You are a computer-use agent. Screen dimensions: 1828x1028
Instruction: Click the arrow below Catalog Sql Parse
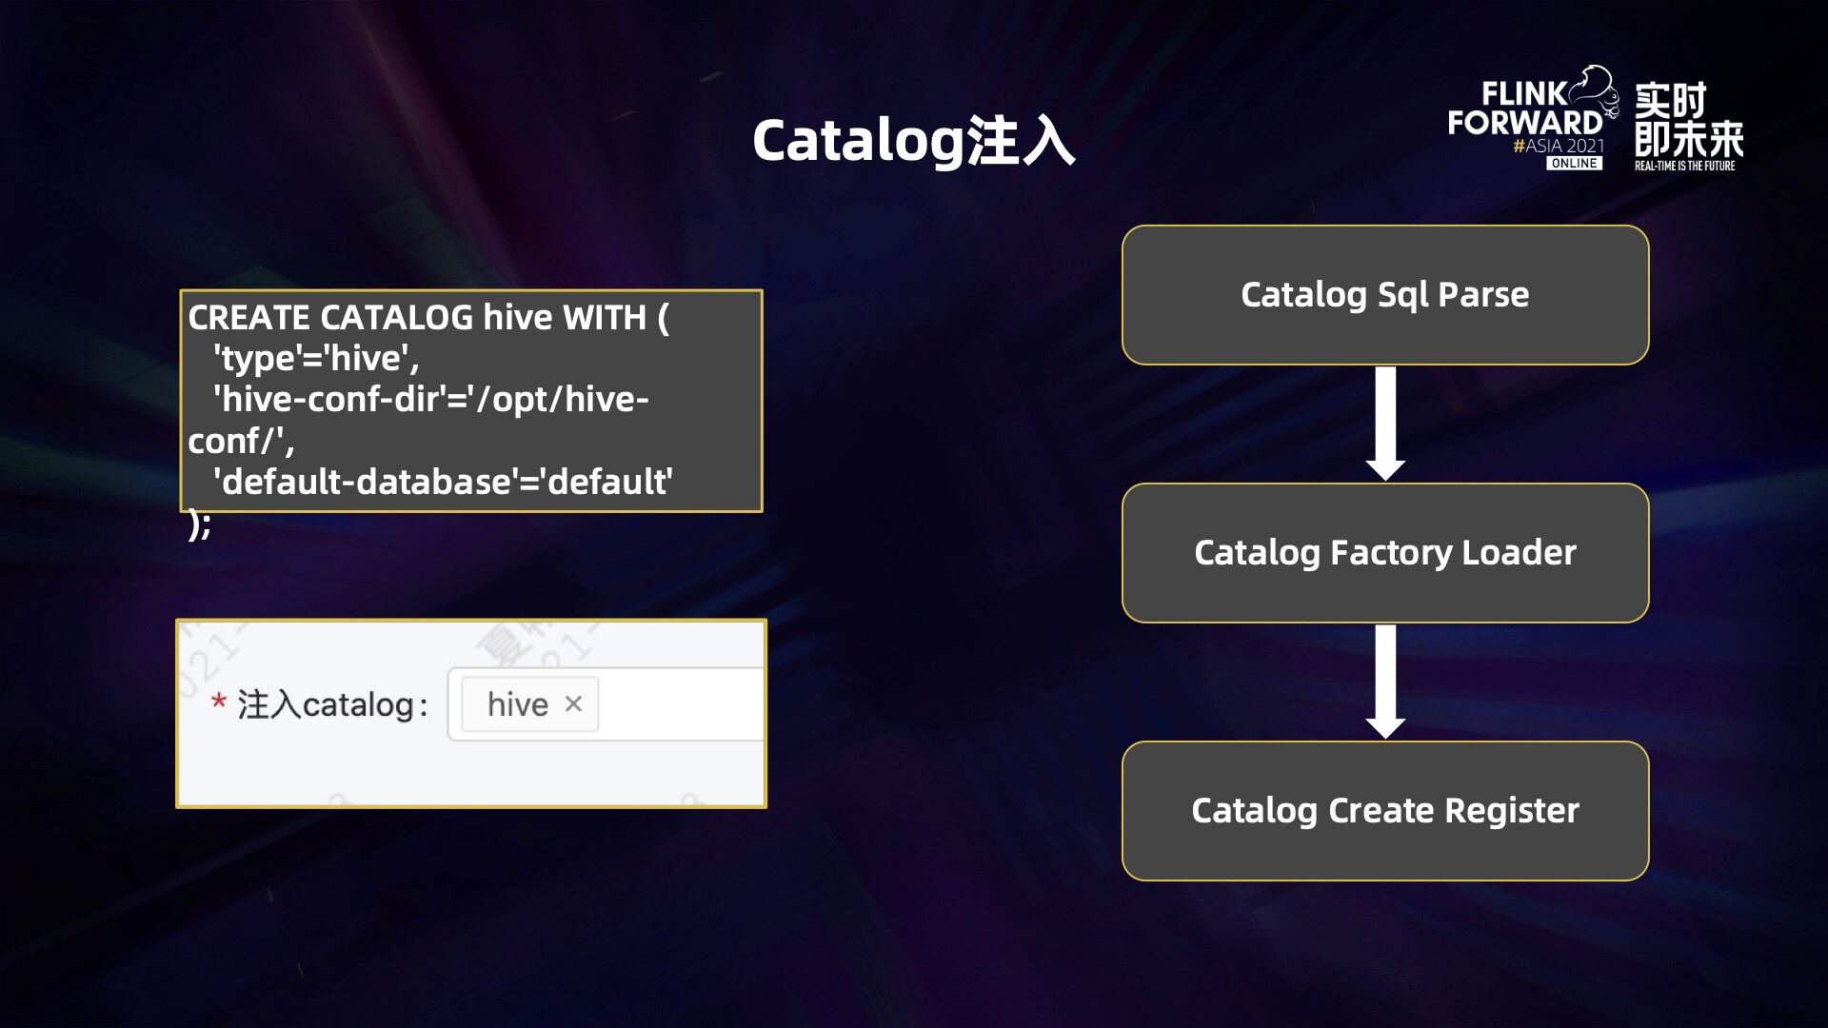(x=1385, y=424)
